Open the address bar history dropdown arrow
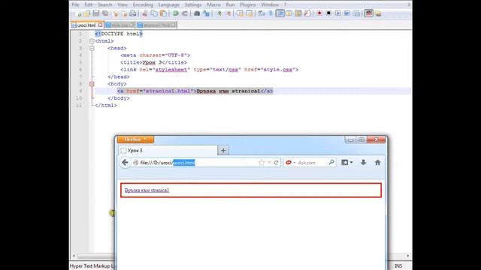This screenshot has height=270, width=481. (269, 163)
